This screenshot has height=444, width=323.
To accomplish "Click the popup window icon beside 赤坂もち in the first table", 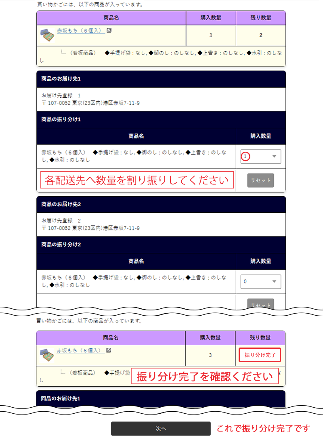I will 109,31.
